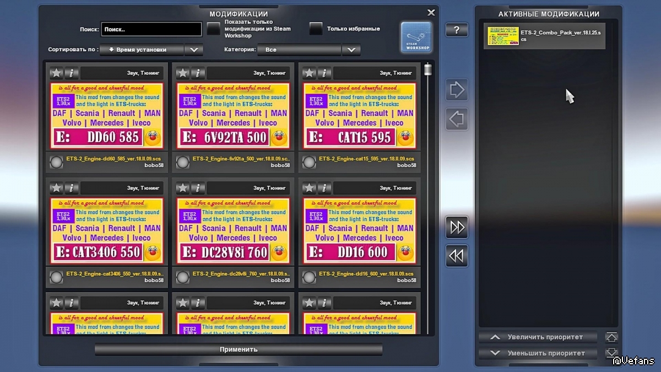The width and height of the screenshot is (661, 372).
Task: Open the Steam Workshop button
Action: 416,37
